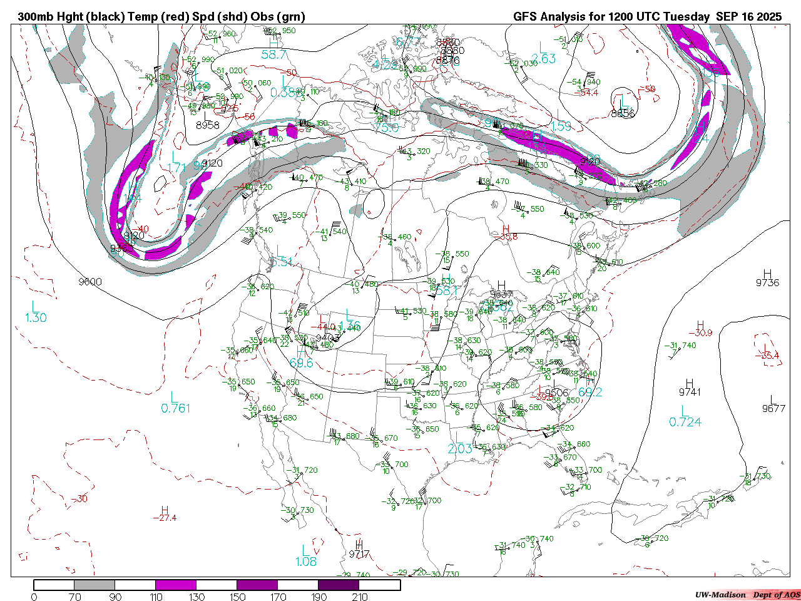Click the GFS Analysis date title text
The image size is (801, 601).
point(647,17)
